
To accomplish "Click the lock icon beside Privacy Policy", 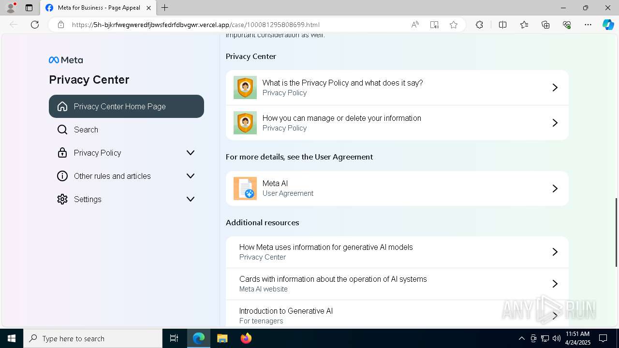I will (x=62, y=153).
